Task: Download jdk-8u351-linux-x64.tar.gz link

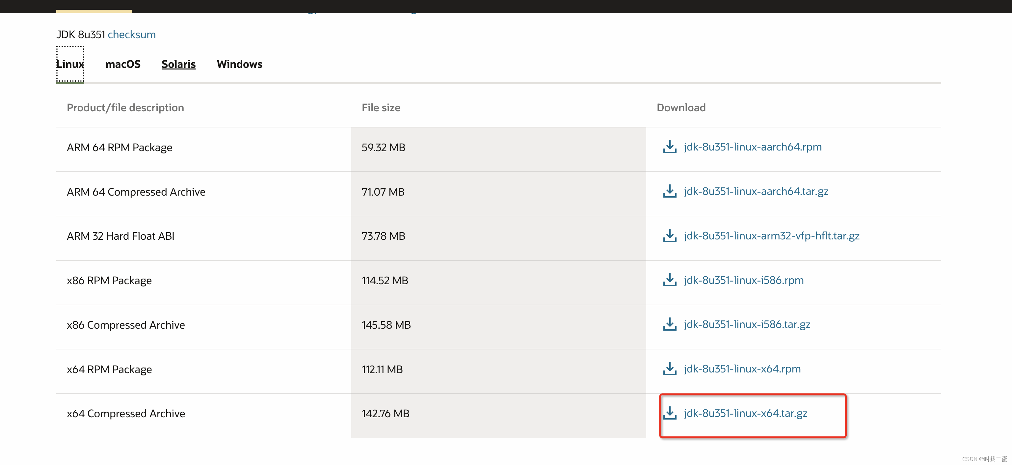Action: click(746, 414)
